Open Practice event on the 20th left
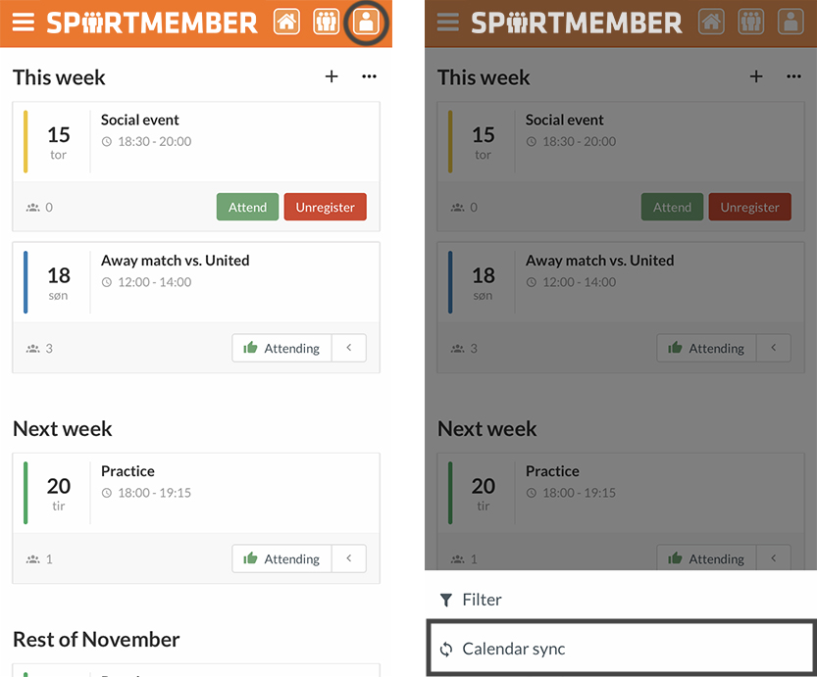817x677 pixels. pyautogui.click(x=196, y=493)
